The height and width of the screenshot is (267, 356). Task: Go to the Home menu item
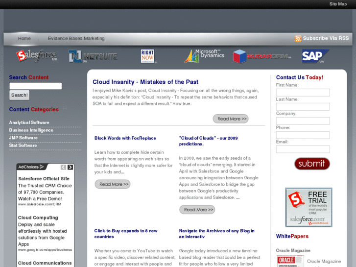(24, 38)
